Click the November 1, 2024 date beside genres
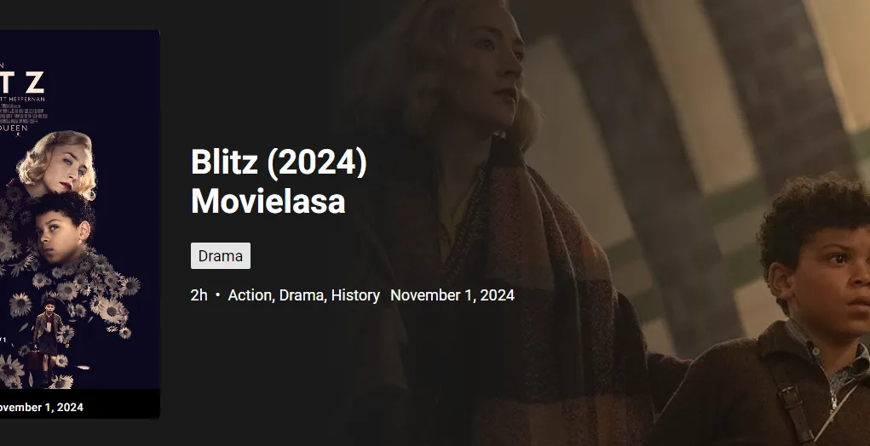 (452, 295)
